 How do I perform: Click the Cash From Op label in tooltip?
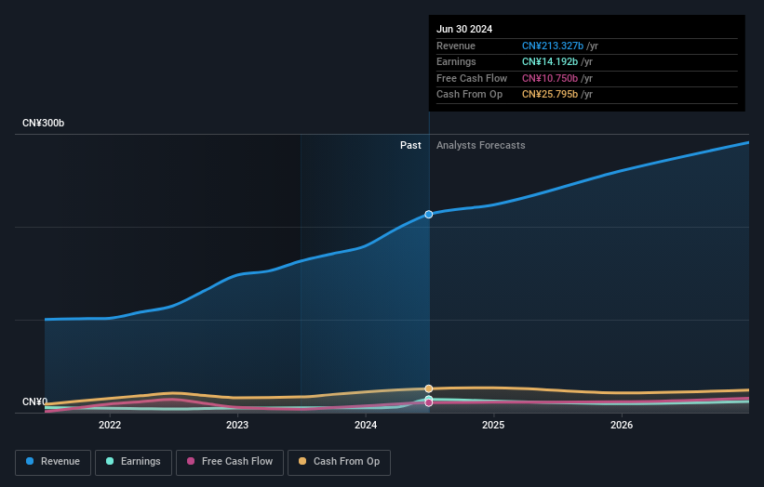tap(469, 95)
